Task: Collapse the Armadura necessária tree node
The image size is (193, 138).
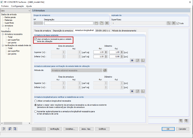Action: pos(3,34)
